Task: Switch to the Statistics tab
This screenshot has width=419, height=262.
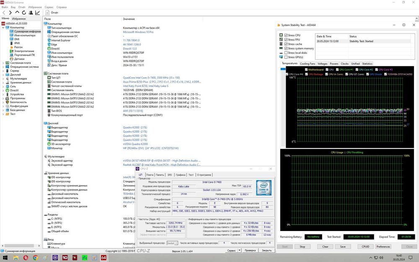Action: pos(367,64)
